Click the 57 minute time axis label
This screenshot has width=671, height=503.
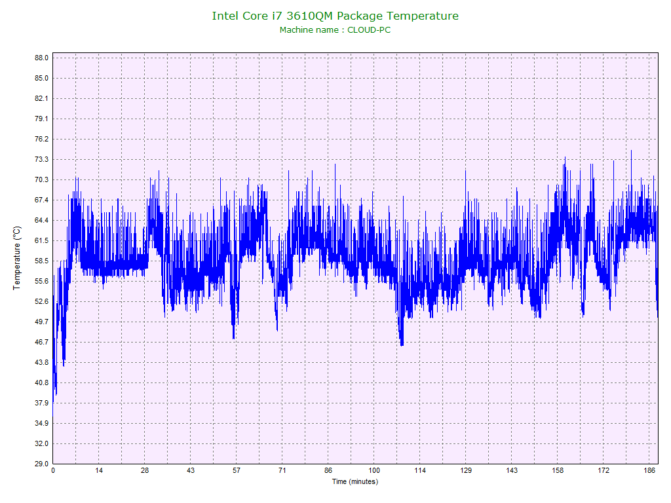[x=237, y=470]
